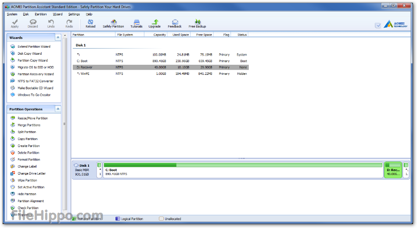Open the Wizard menu
417x228 pixels.
coord(58,14)
